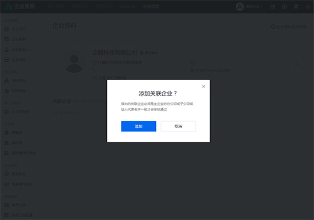The width and height of the screenshot is (314, 220).
Task: Select 企业联系人 in the sidebar
Action: [x=21, y=50]
